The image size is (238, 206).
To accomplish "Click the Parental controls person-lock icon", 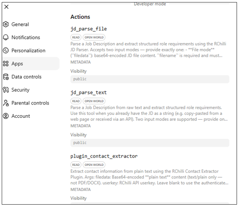I will (6, 103).
